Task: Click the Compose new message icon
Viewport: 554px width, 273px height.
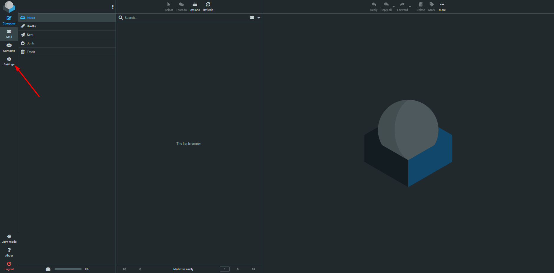Action: tap(9, 18)
